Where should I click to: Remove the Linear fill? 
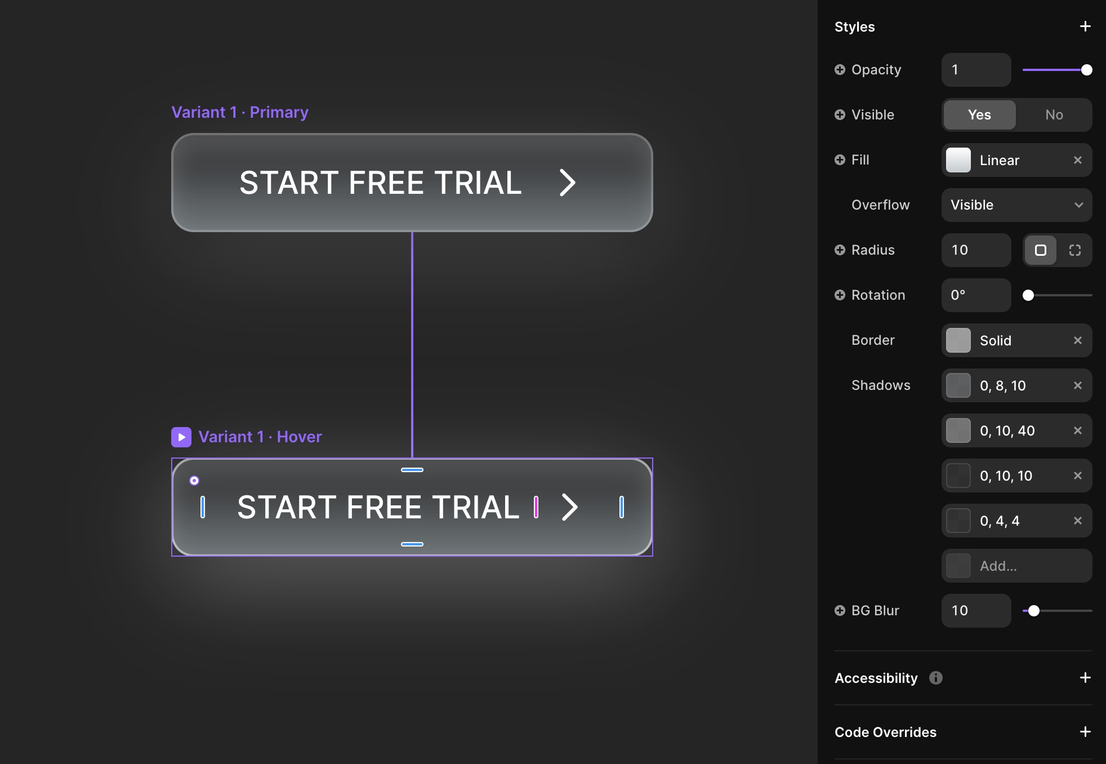(x=1077, y=160)
